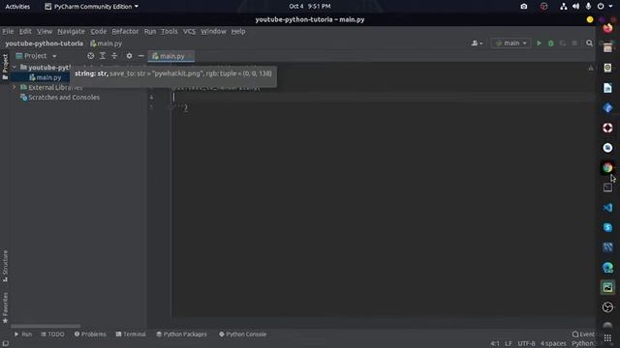Viewport: 620px width, 348px height.
Task: Click youtube-python-tutorial breadcrumb
Action: tap(44, 43)
